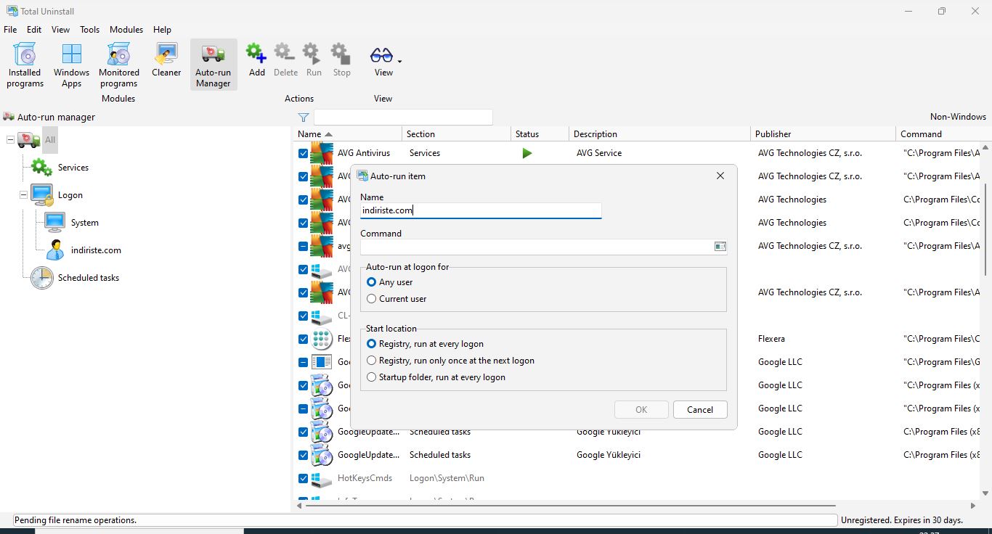Sort by the Section column header

457,134
